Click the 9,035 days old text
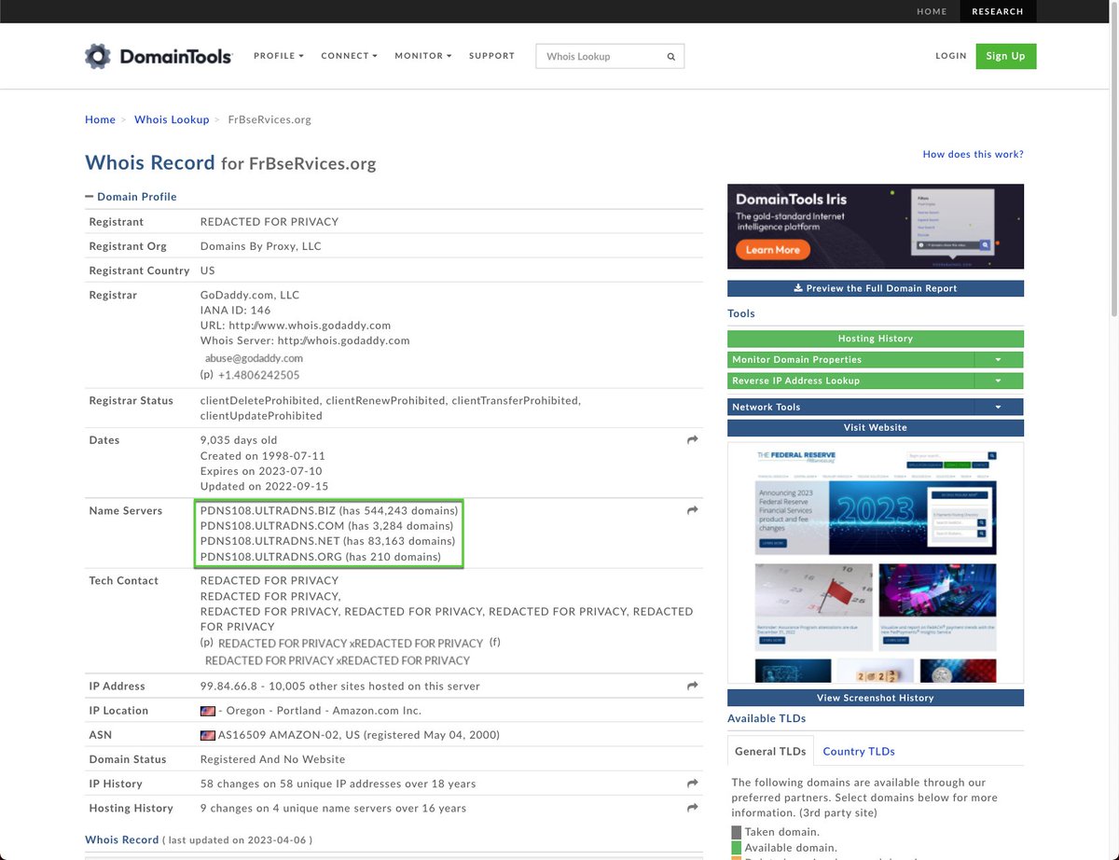 click(239, 440)
